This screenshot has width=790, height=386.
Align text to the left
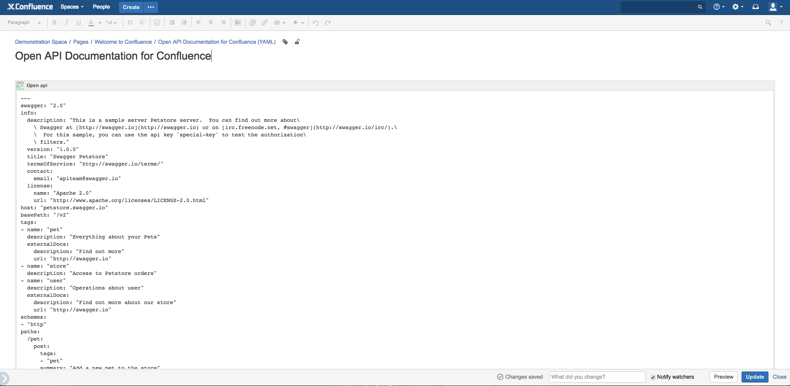[x=199, y=23]
